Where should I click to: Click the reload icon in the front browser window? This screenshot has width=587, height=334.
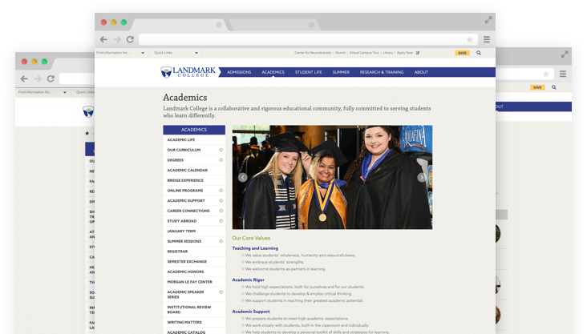[130, 39]
